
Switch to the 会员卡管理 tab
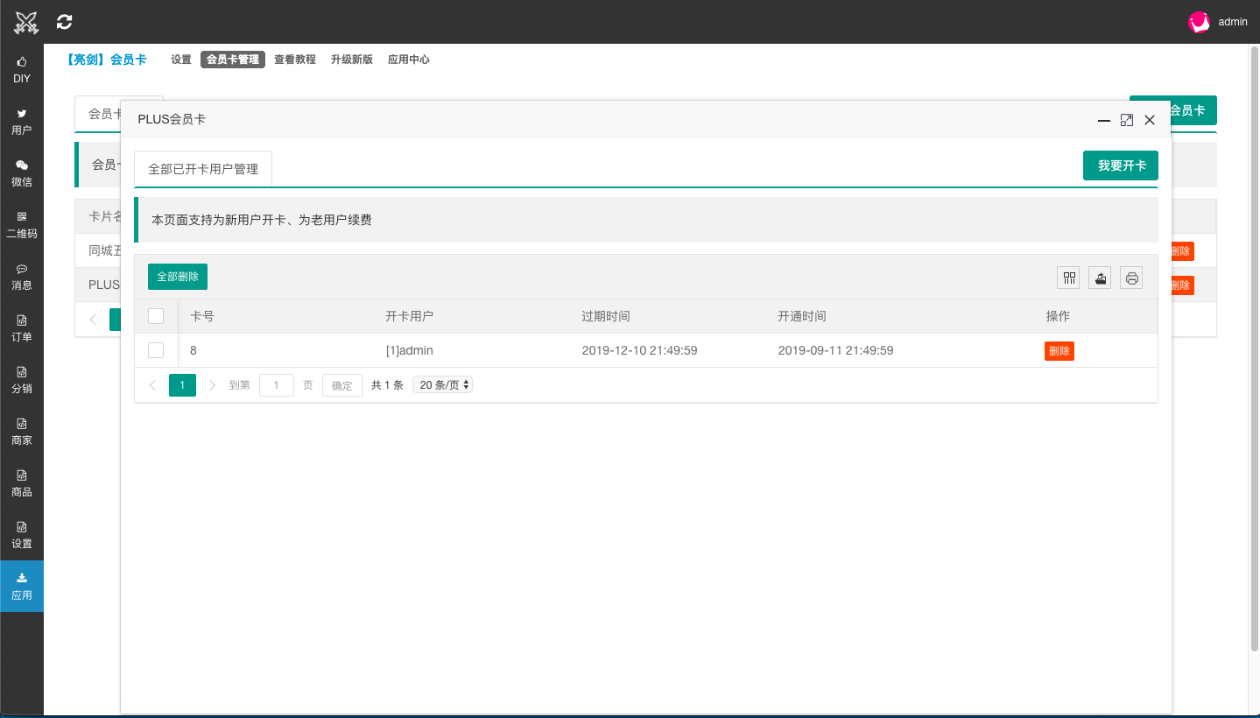(x=231, y=59)
